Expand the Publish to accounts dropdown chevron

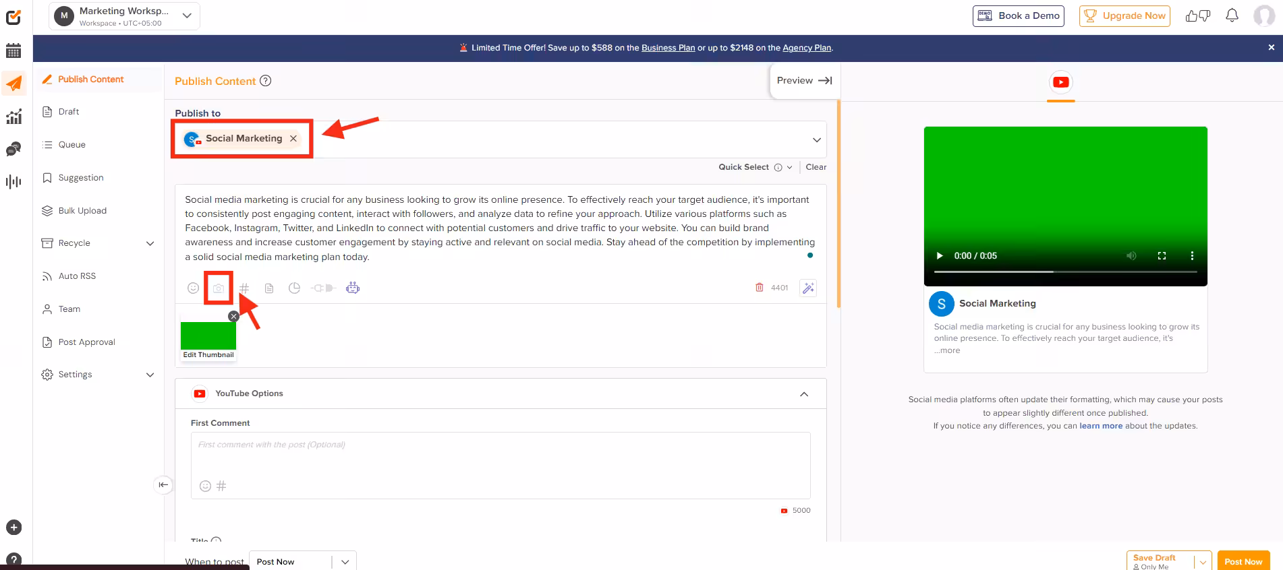[817, 140]
